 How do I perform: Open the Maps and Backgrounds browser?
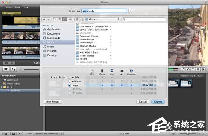[203, 69]
